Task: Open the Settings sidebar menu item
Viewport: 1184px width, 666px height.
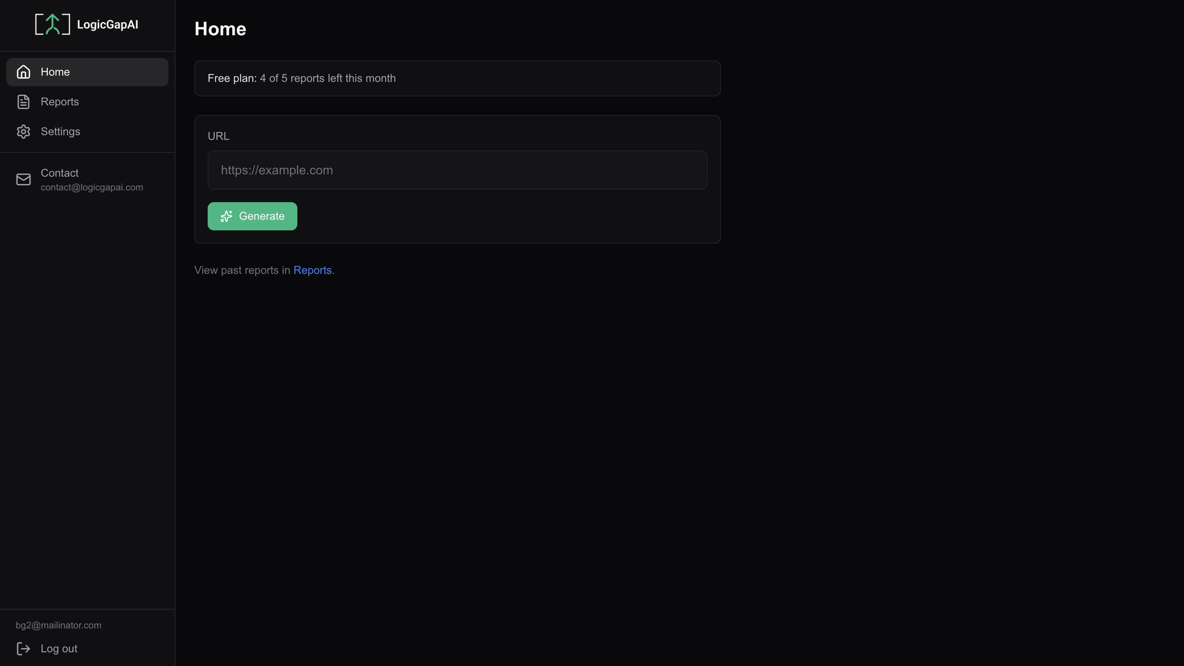Action: tap(87, 132)
